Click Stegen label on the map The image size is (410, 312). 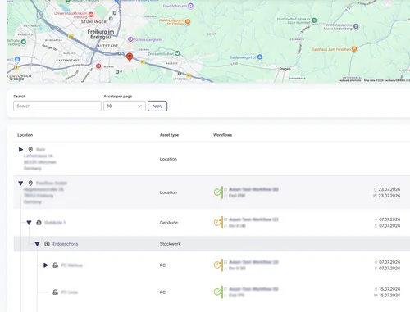(285, 69)
